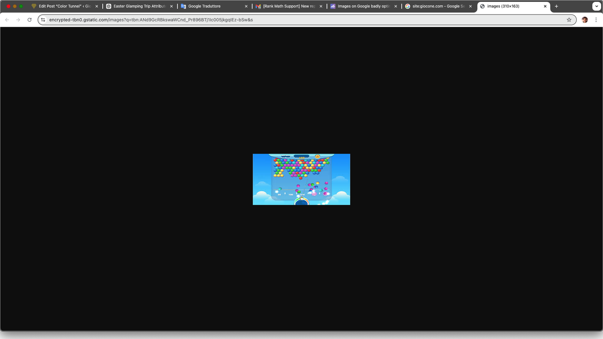Image resolution: width=603 pixels, height=339 pixels.
Task: Close the Images on Google tab
Action: tap(396, 6)
